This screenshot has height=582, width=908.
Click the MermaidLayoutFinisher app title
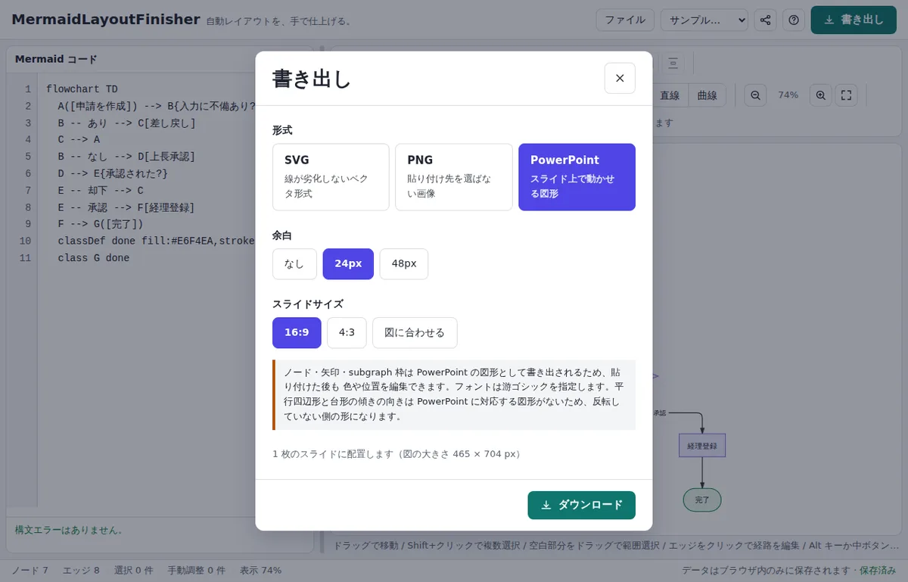[x=106, y=20]
